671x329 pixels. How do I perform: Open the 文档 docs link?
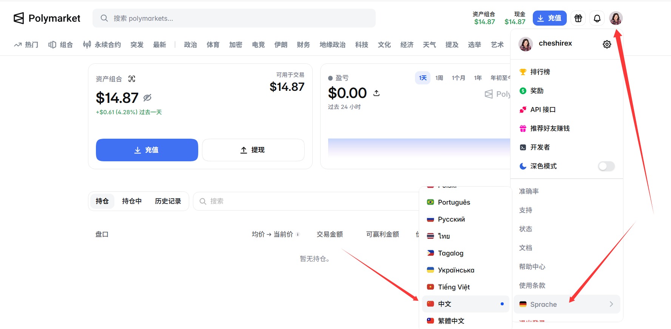pyautogui.click(x=525, y=248)
